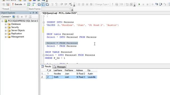Collapse the INSERT INTO Persons code block

(x=44, y=22)
